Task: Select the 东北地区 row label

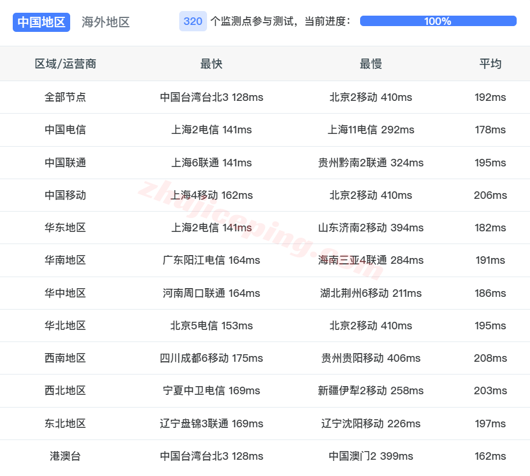Action: tap(66, 424)
